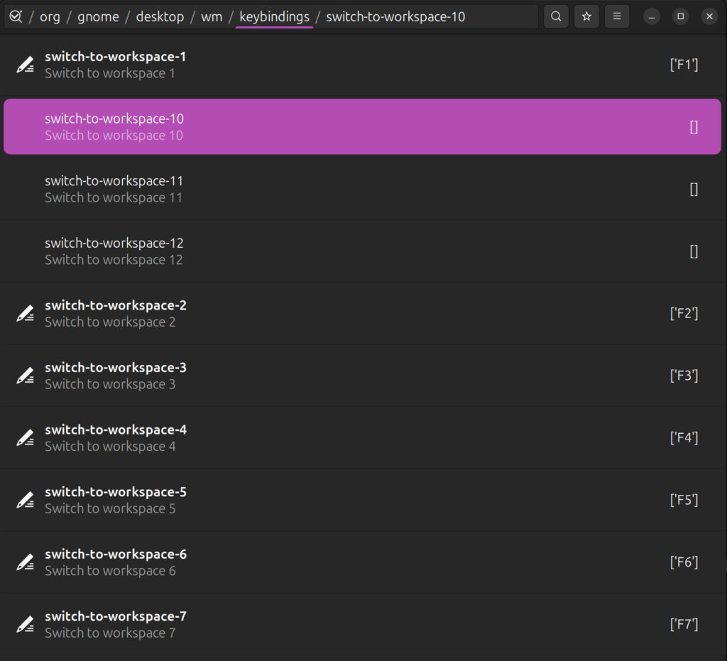Open the 'keybindings' folder in path bar
Viewport: 727px width, 661px height.
pos(274,16)
